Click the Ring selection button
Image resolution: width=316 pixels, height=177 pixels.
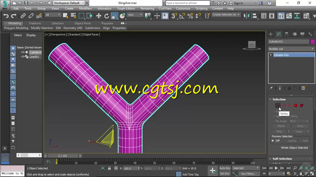point(279,131)
